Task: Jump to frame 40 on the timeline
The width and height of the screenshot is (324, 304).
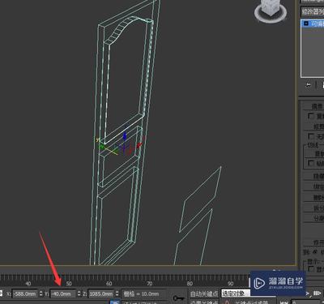Action: 28,284
